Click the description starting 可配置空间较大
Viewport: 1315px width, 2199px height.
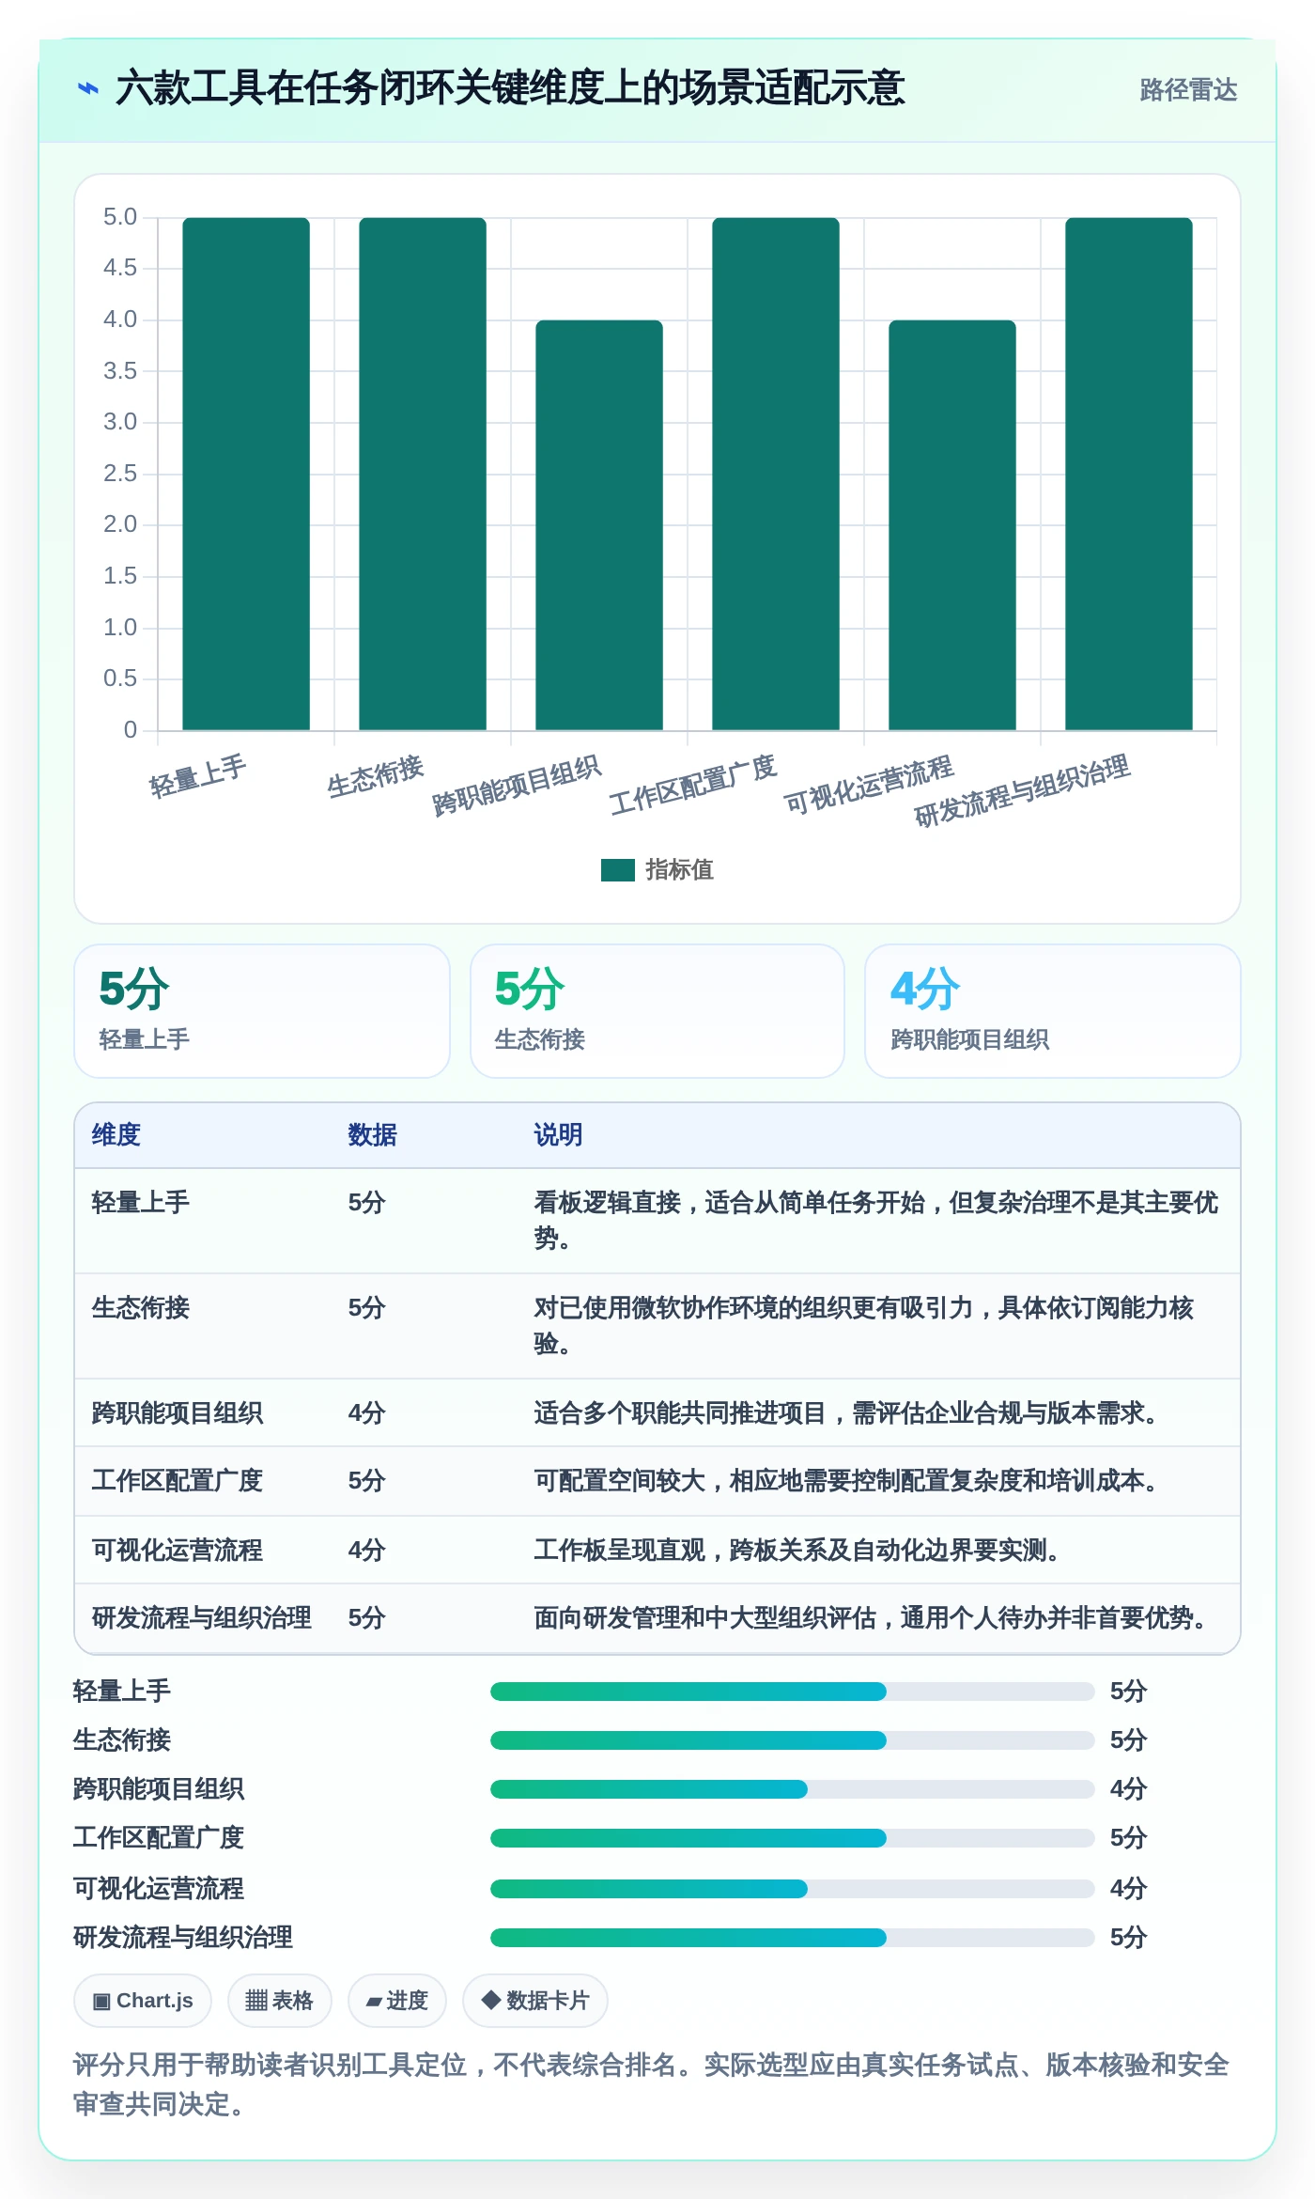click(x=845, y=1481)
